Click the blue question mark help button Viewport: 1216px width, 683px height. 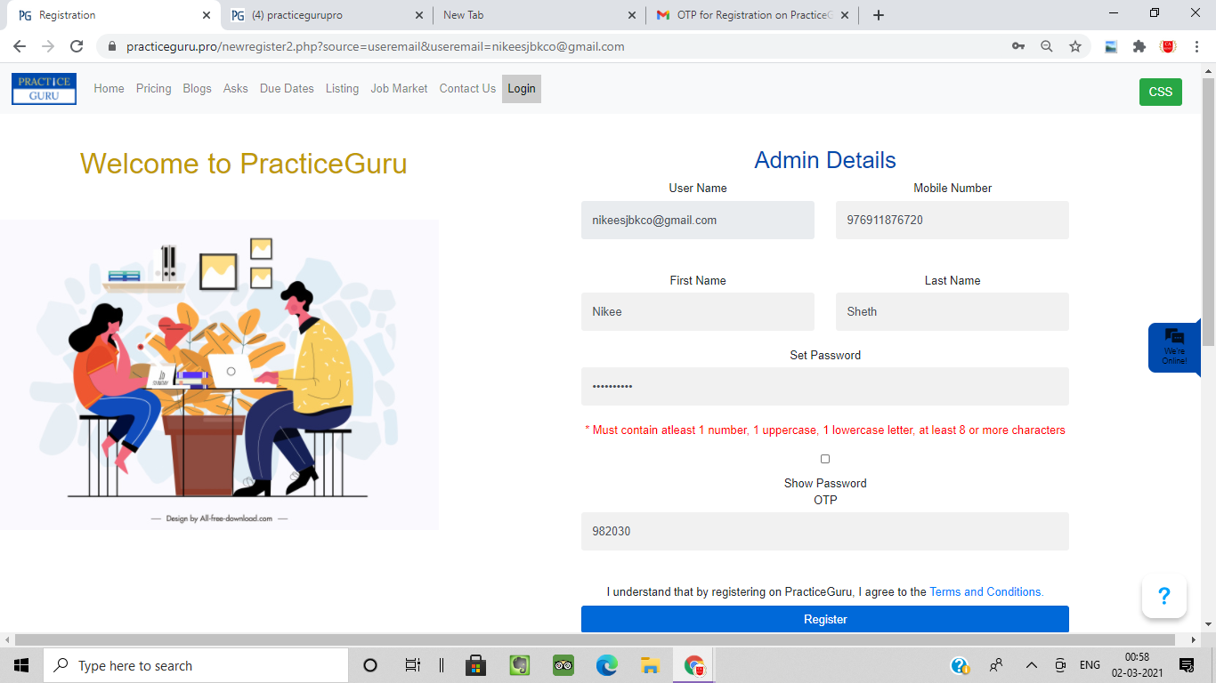click(1164, 596)
